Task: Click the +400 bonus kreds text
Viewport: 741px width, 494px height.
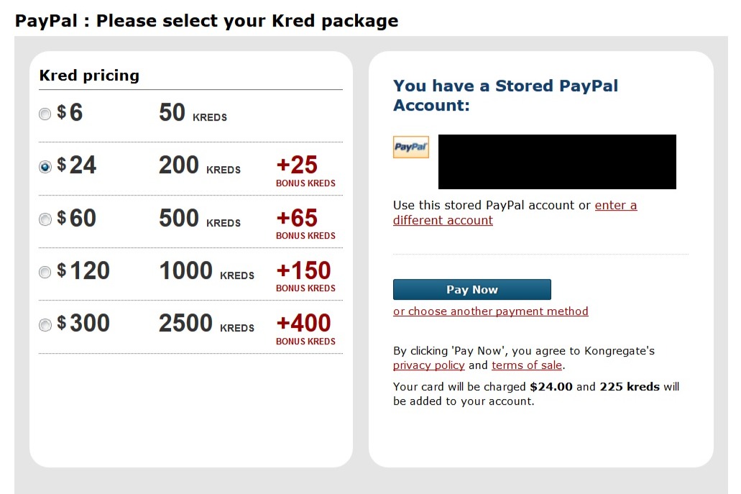Action: click(305, 329)
